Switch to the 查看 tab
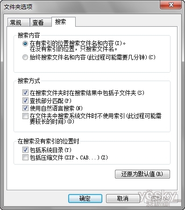Screen dimensions: 185x210 point(41,22)
